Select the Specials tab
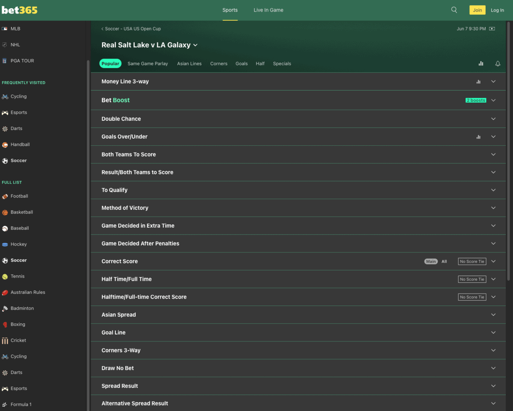The height and width of the screenshot is (411, 513). (282, 64)
